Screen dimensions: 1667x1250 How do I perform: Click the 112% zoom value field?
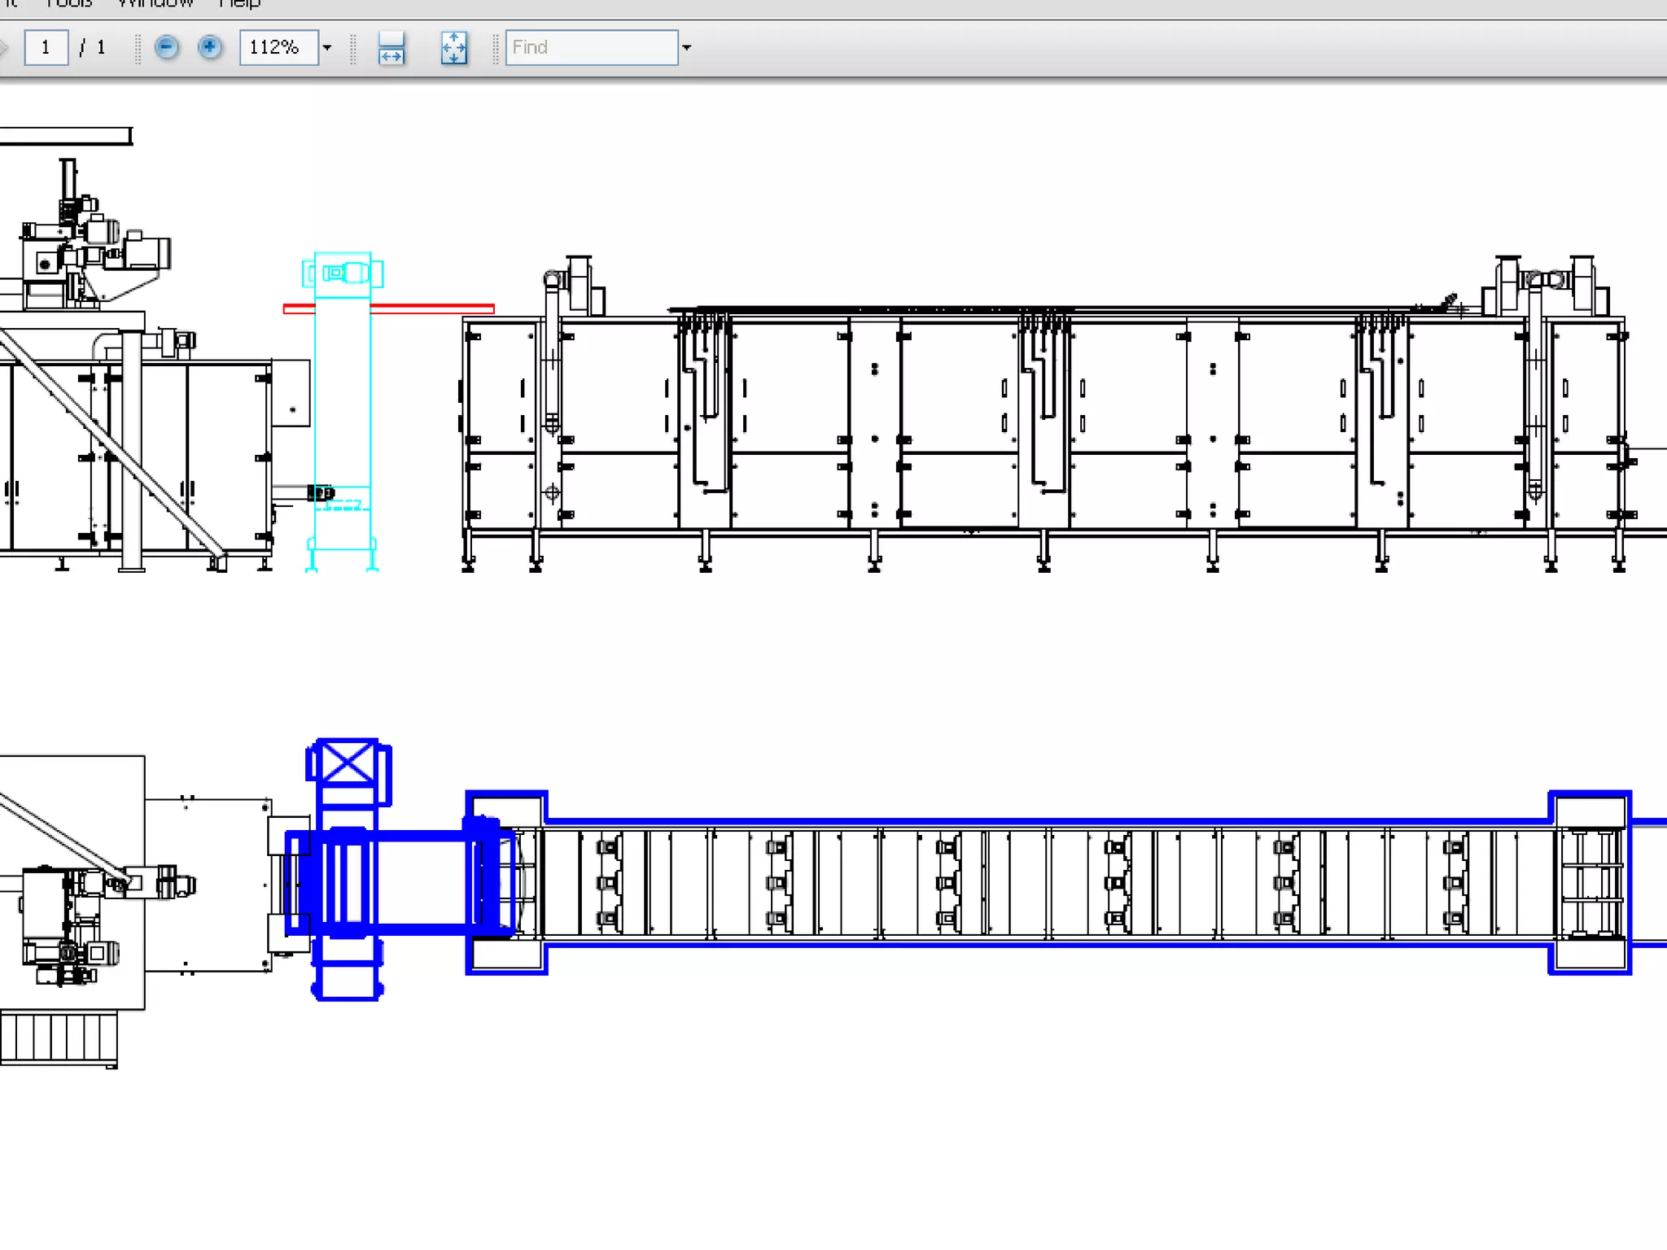pyautogui.click(x=277, y=47)
